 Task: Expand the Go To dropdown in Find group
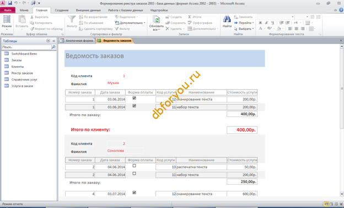coord(244,23)
